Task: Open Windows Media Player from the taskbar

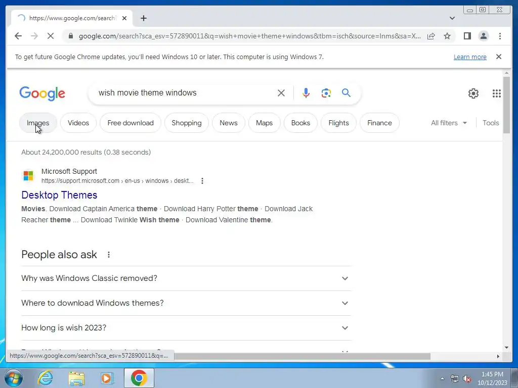Action: click(107, 378)
